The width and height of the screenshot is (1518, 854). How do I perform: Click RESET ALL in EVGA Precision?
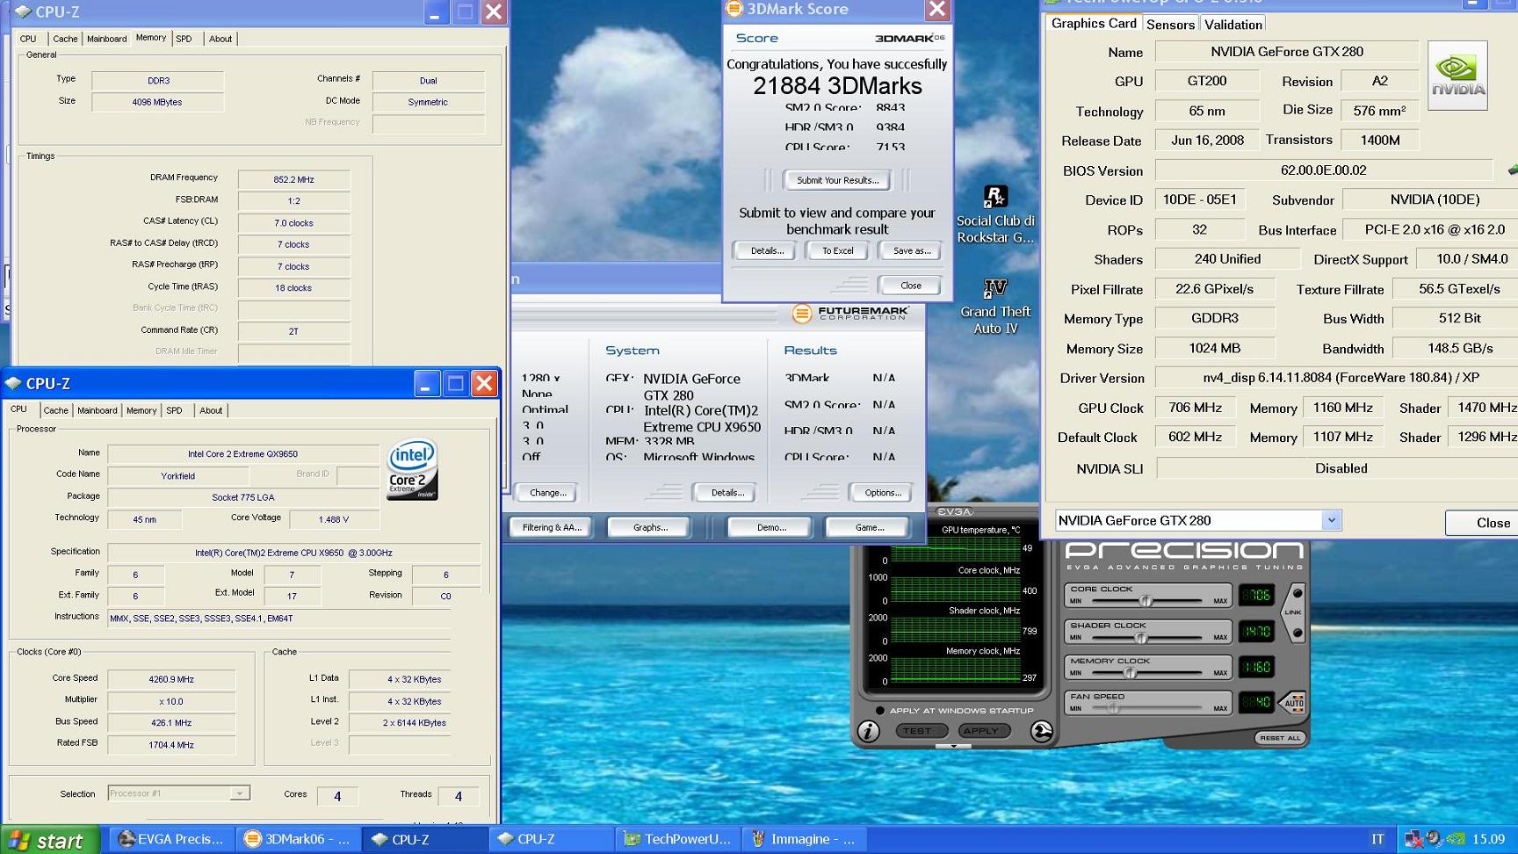click(1280, 738)
